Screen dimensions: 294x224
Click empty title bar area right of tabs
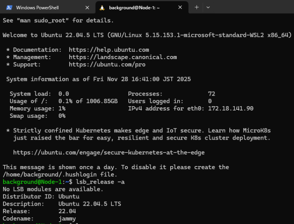[253, 7]
